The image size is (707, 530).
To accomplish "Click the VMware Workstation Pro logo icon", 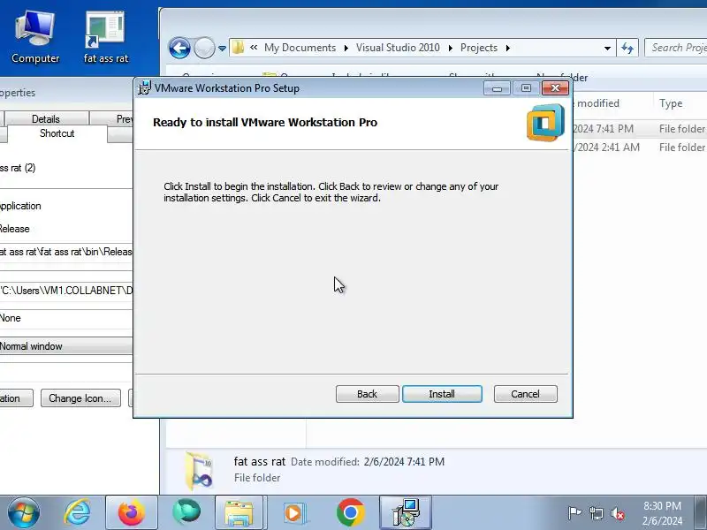I will 545,123.
